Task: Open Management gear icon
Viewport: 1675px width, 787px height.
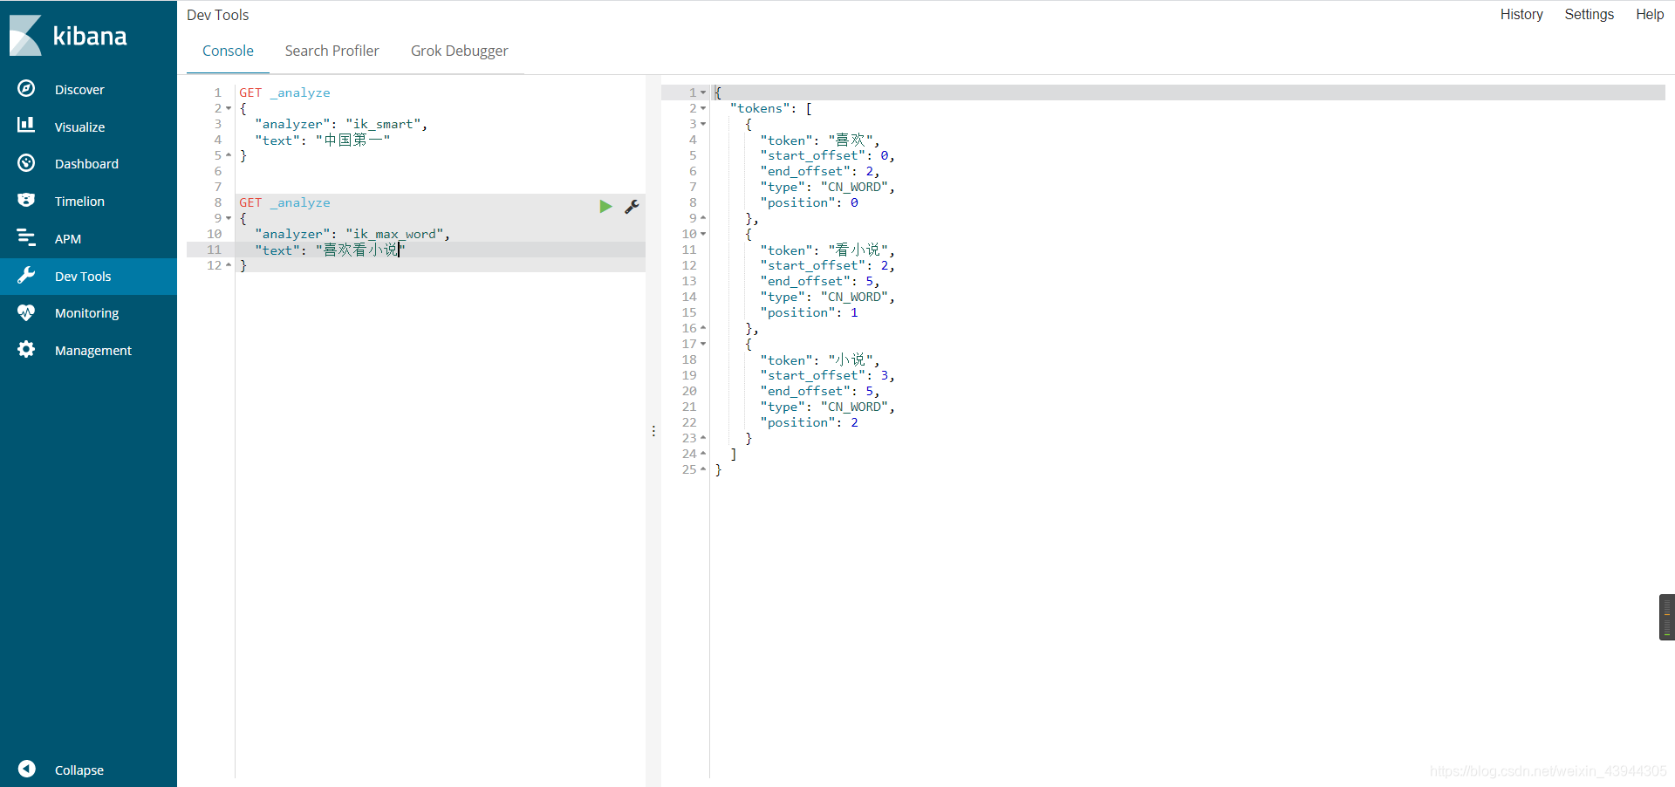Action: coord(26,350)
